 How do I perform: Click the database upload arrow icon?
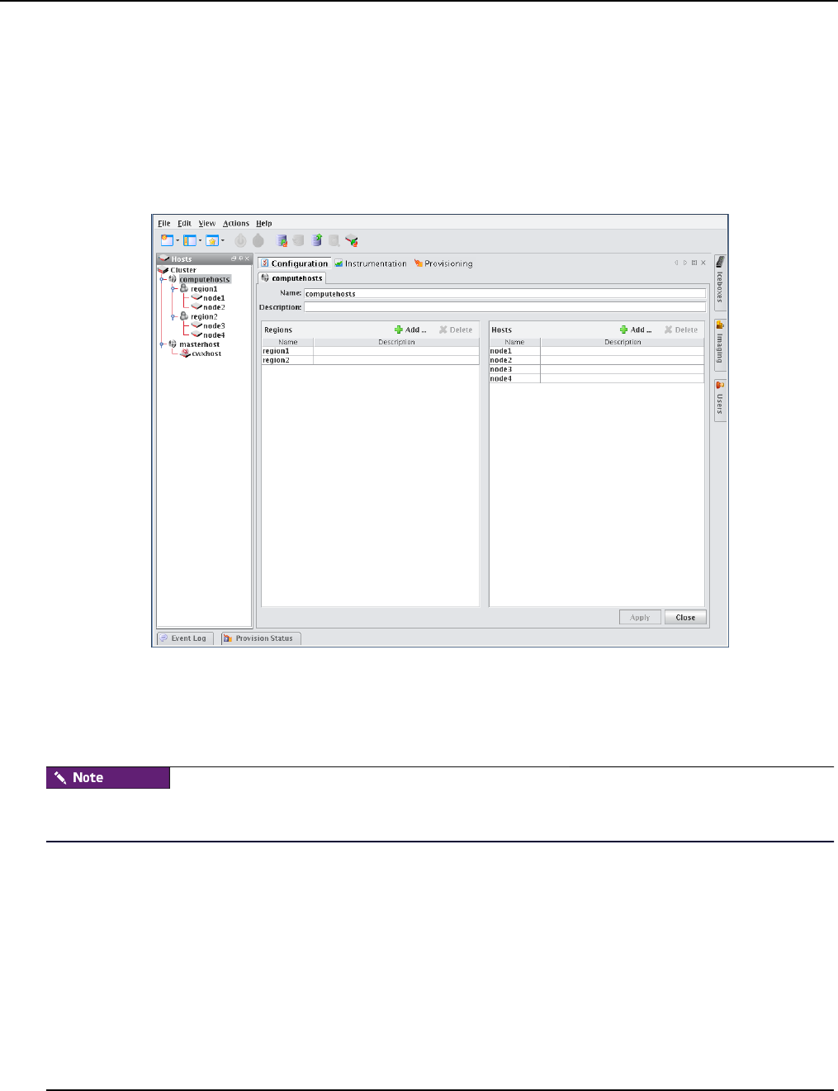[x=316, y=240]
